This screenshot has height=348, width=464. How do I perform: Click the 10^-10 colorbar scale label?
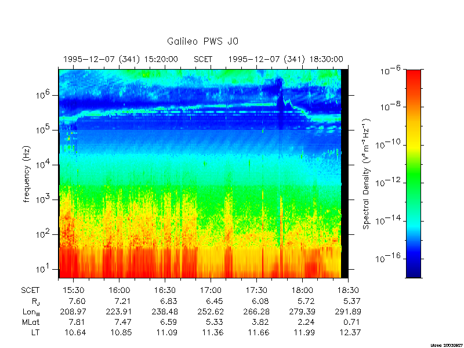[x=387, y=144]
